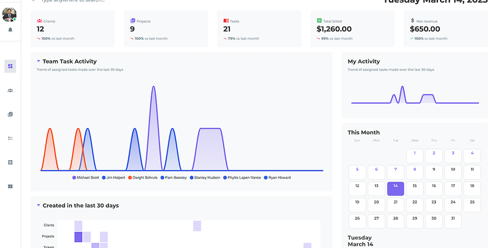Open the Total billed summary card

click(x=352, y=29)
